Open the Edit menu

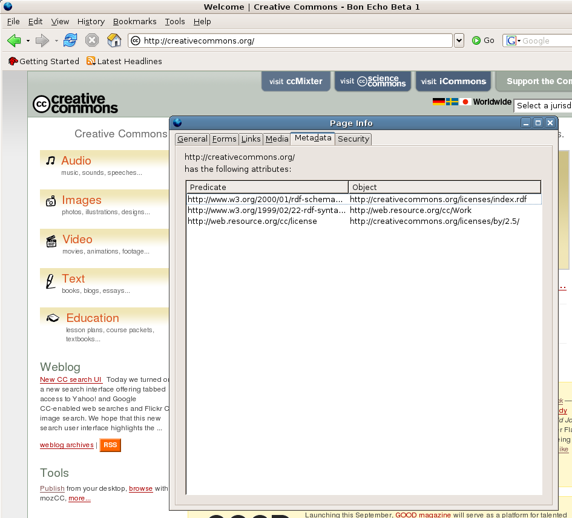35,22
